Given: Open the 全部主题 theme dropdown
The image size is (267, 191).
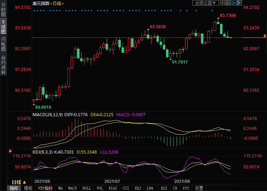Looking at the screenshot, I should (x=205, y=3).
